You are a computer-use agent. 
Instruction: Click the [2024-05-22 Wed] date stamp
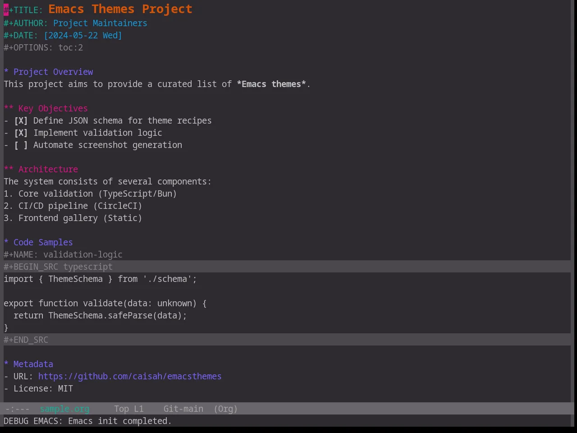[83, 36]
